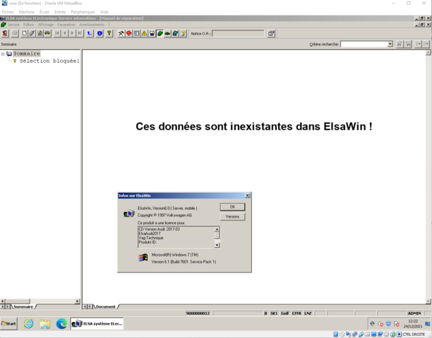Image resolution: width=432 pixels, height=338 pixels.
Task: Click the flag with red X tray icon
Action: pos(397,324)
